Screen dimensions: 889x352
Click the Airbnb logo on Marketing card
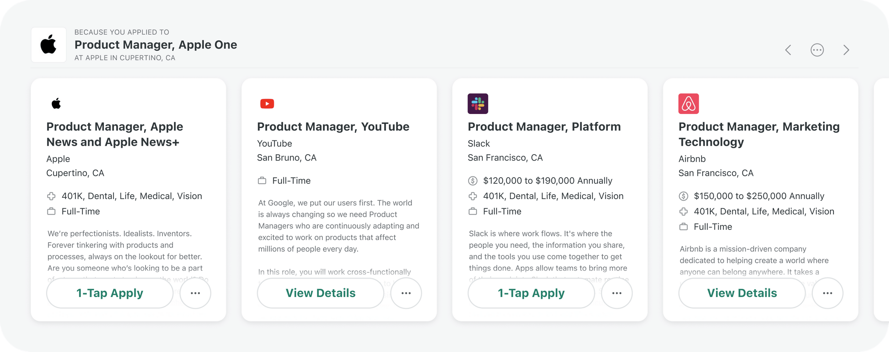tap(689, 103)
